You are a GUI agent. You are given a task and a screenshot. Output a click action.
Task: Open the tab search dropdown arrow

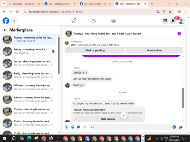pos(4,4)
